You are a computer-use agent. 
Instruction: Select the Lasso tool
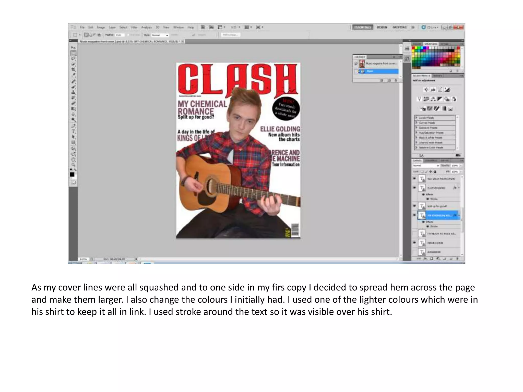[x=73, y=59]
